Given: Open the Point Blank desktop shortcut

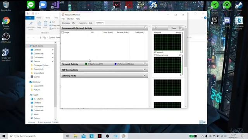Looking at the screenshot, I should click(153, 5).
